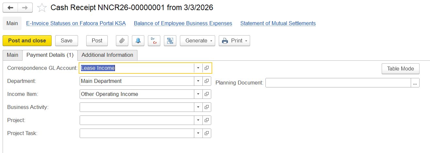Switch to Table Mode
This screenshot has height=153, width=430.
[x=400, y=69]
